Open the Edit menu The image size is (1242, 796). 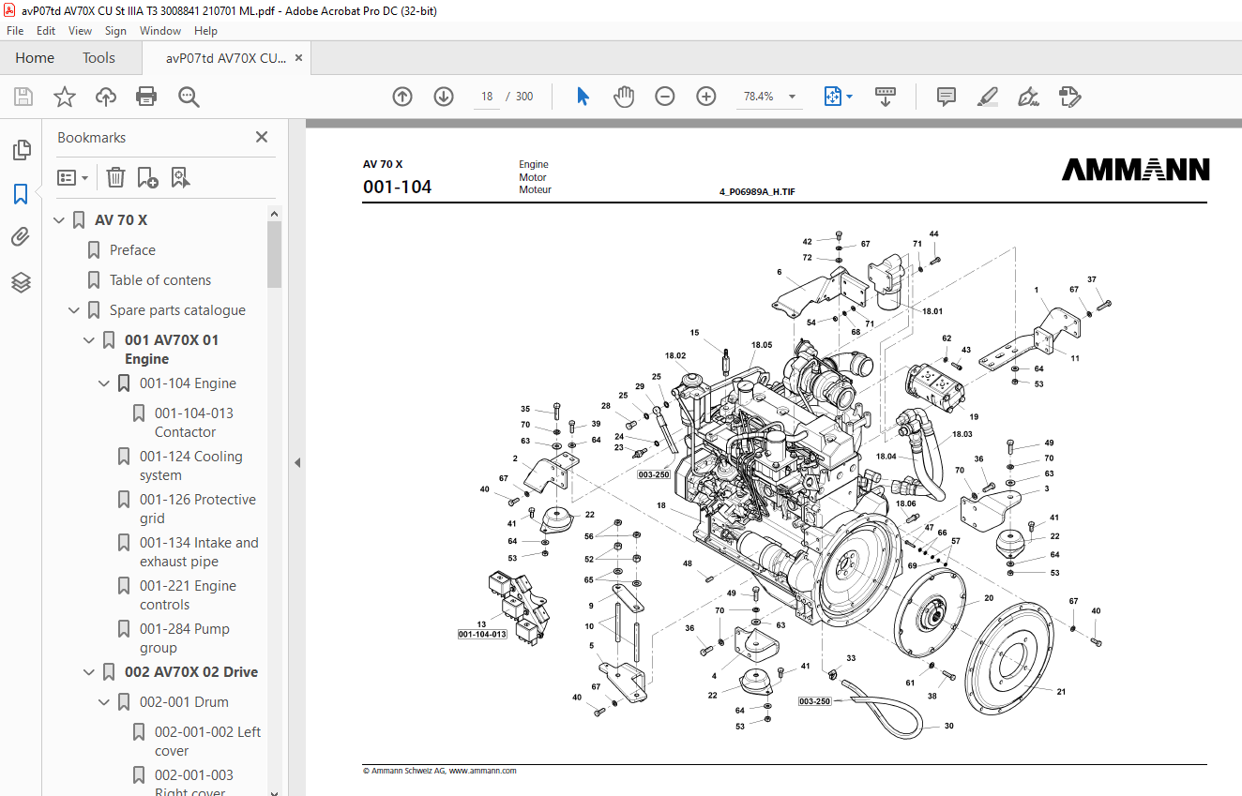[46, 31]
